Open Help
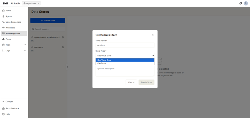 [x=14, y=114]
